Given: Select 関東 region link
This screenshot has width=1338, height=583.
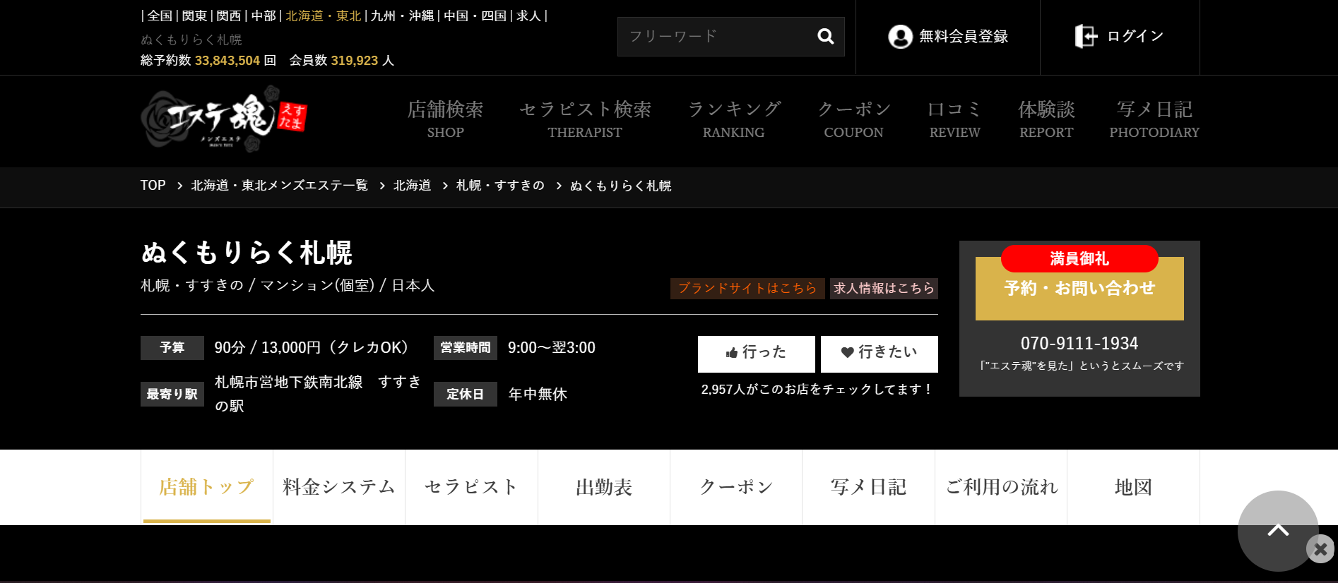Looking at the screenshot, I should click(194, 16).
